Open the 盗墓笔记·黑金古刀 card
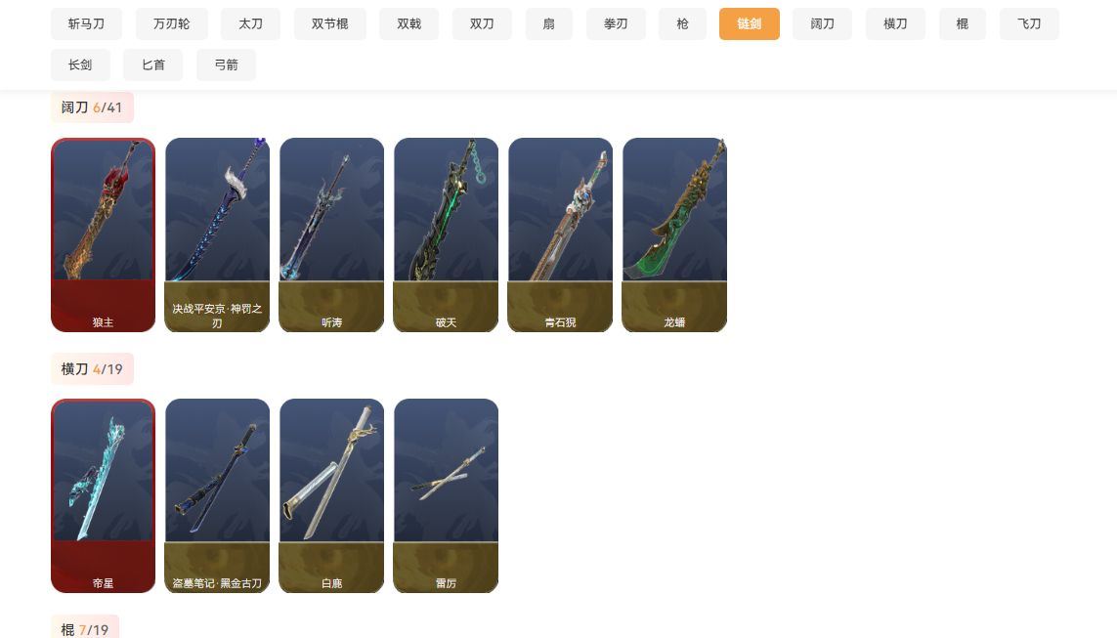This screenshot has height=638, width=1117. click(217, 495)
